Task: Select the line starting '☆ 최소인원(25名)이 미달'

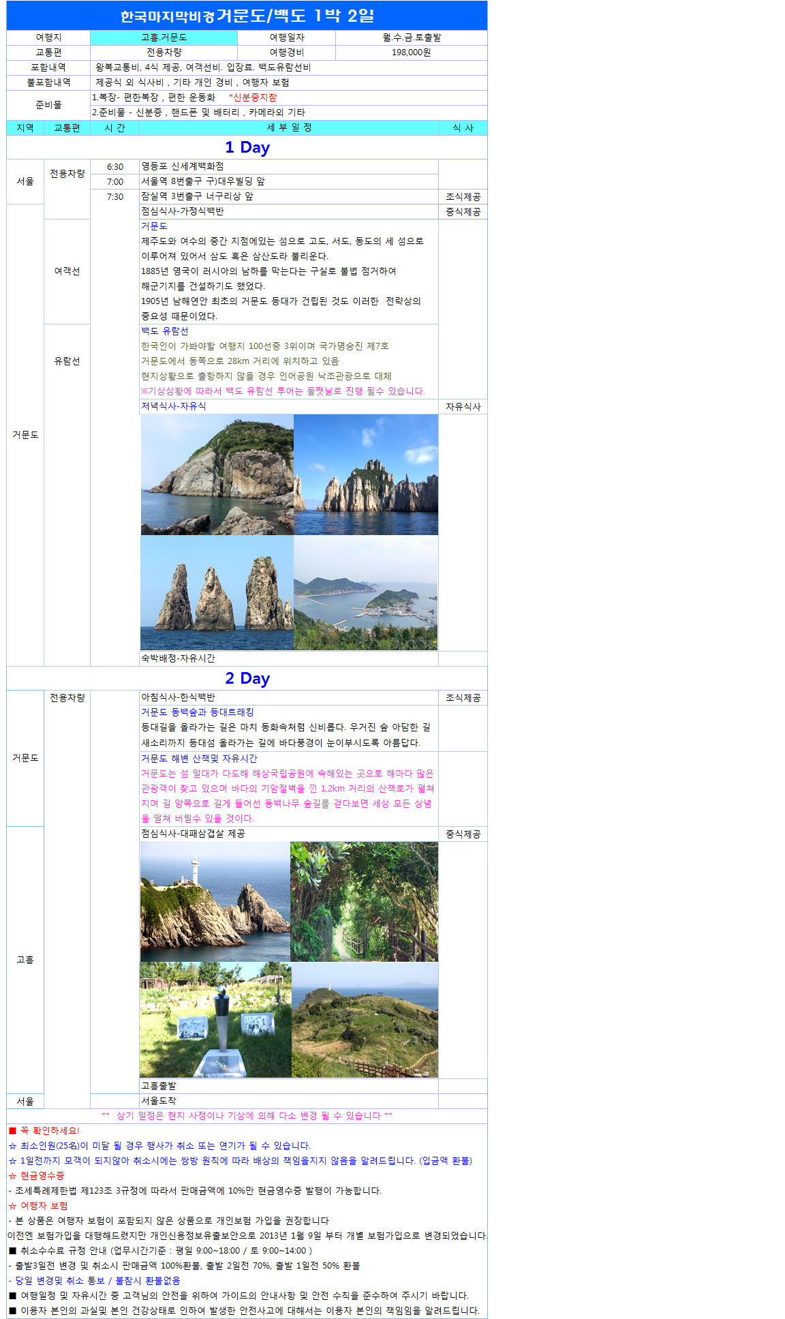Action: coord(159,1146)
